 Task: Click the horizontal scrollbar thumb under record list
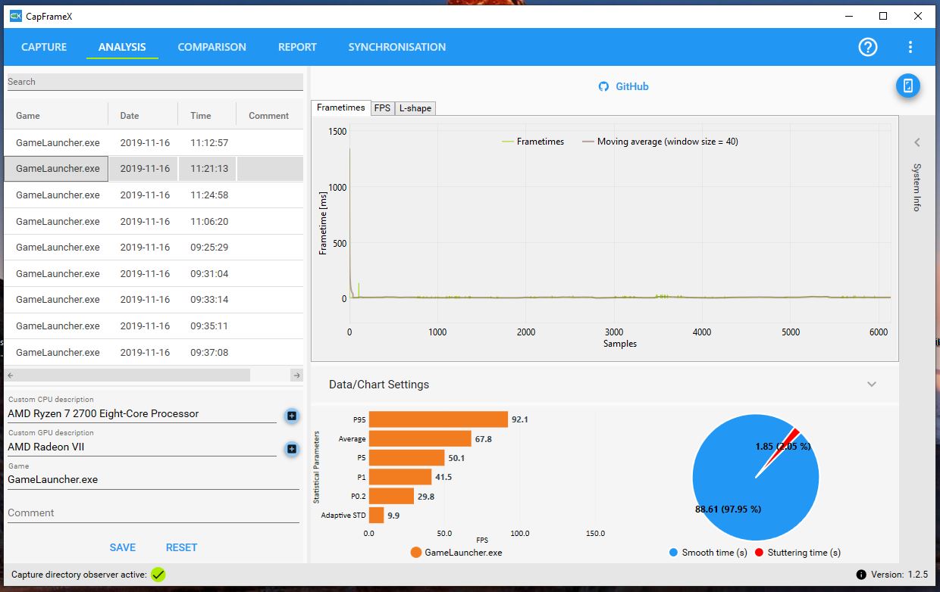[133, 375]
